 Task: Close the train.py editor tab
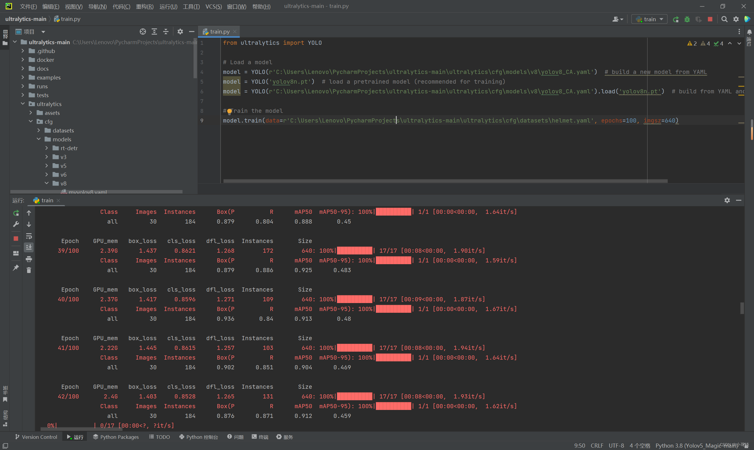pos(235,32)
